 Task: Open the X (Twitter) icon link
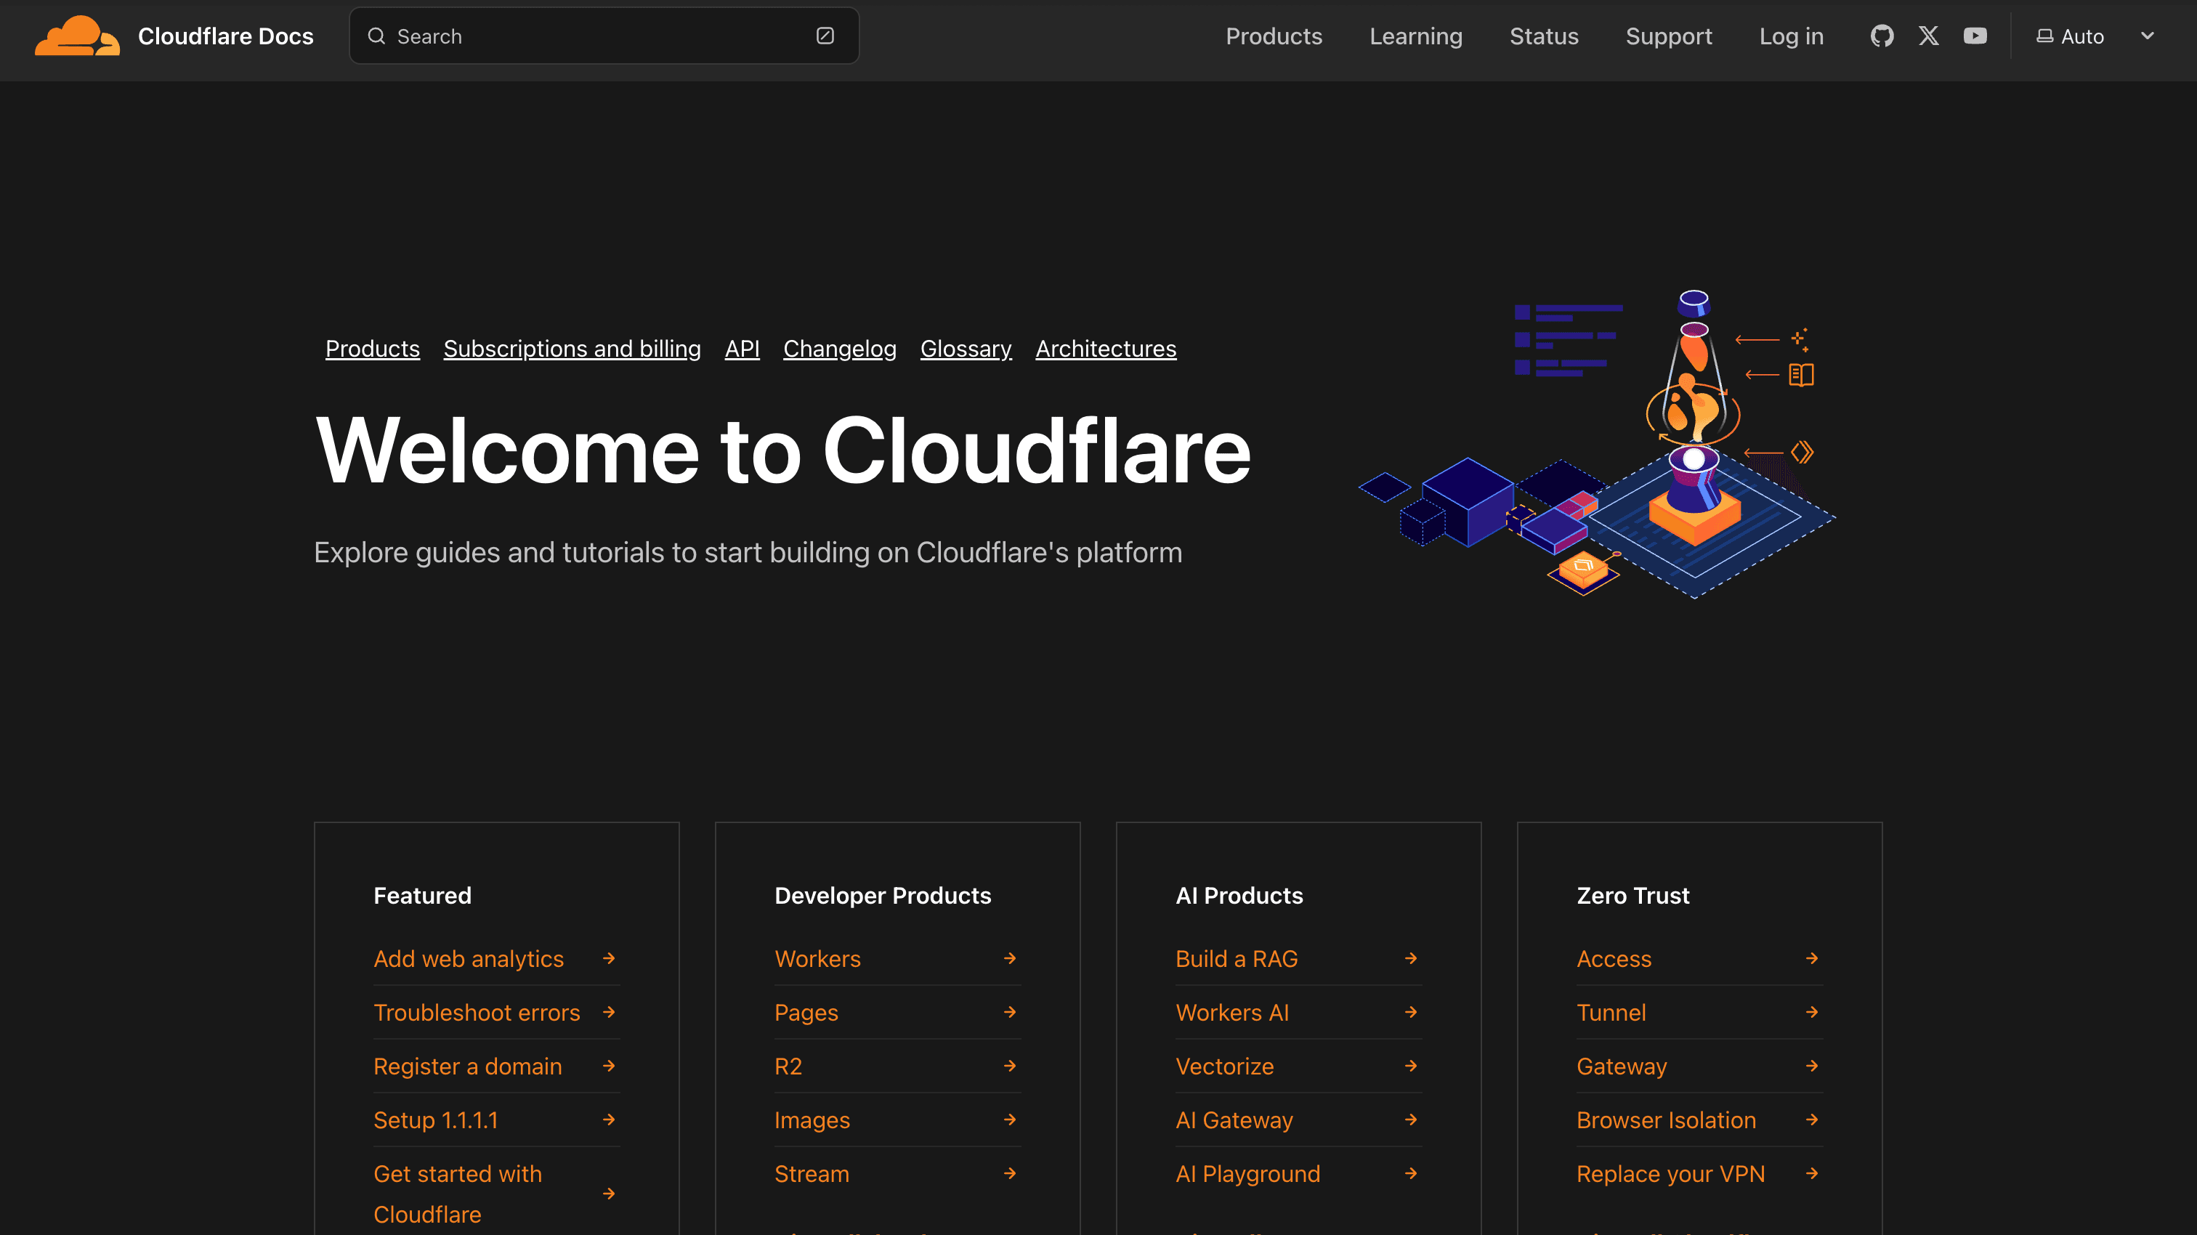pyautogui.click(x=1928, y=36)
